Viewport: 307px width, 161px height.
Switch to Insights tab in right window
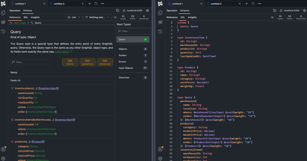coord(192,17)
